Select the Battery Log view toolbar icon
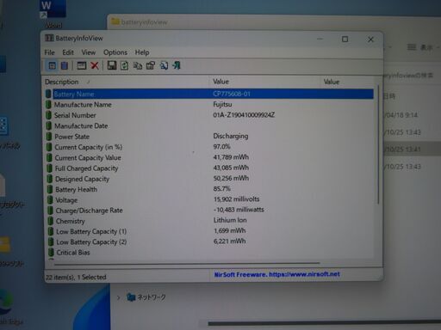The image size is (441, 330). pyautogui.click(x=65, y=65)
